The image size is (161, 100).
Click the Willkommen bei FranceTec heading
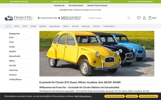[x=79, y=87]
